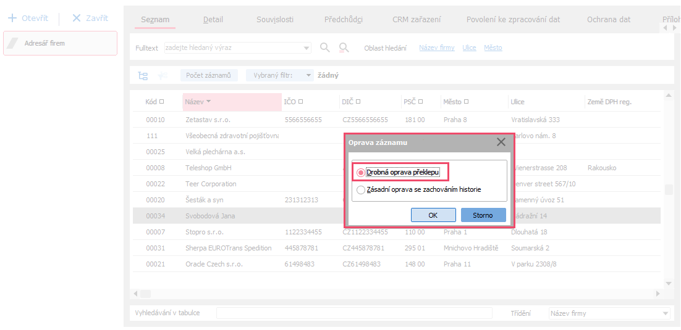Open the Třídění Název firmy combo box
The height and width of the screenshot is (330, 681).
[664, 313]
